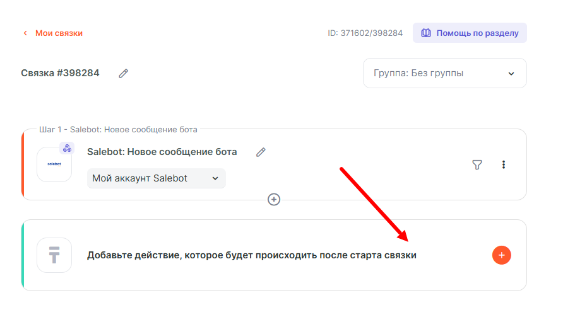Click the chevron in the Salebot account selector
Screen dimensions: 563x310
click(x=215, y=178)
